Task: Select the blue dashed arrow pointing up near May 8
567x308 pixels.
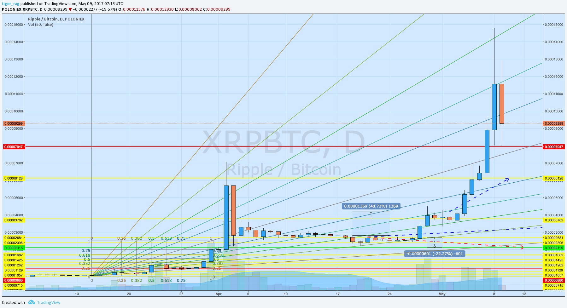Action: (x=479, y=195)
